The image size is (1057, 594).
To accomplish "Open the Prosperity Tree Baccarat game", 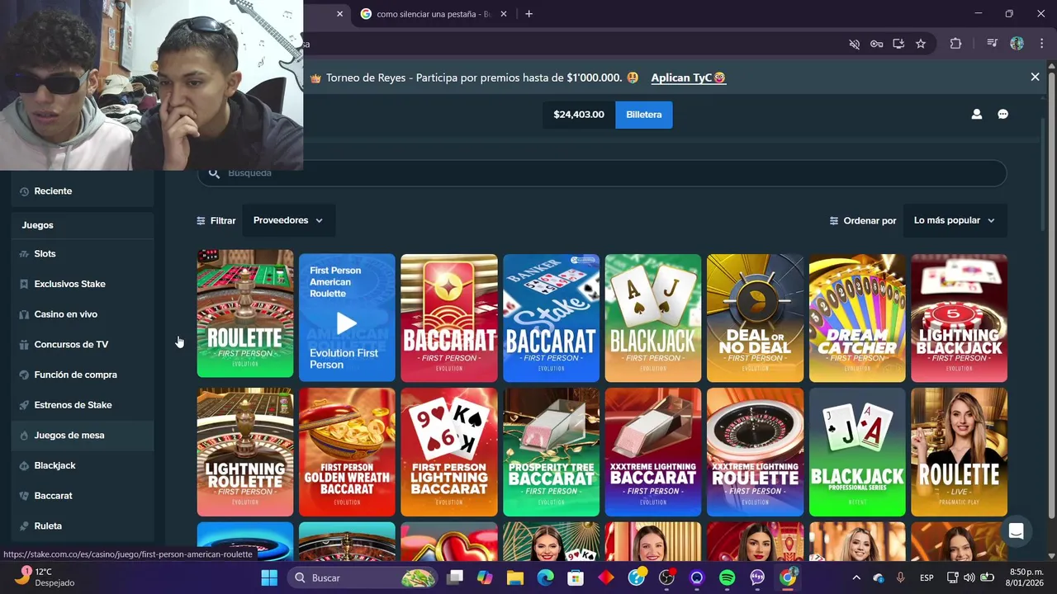I will pos(551,452).
